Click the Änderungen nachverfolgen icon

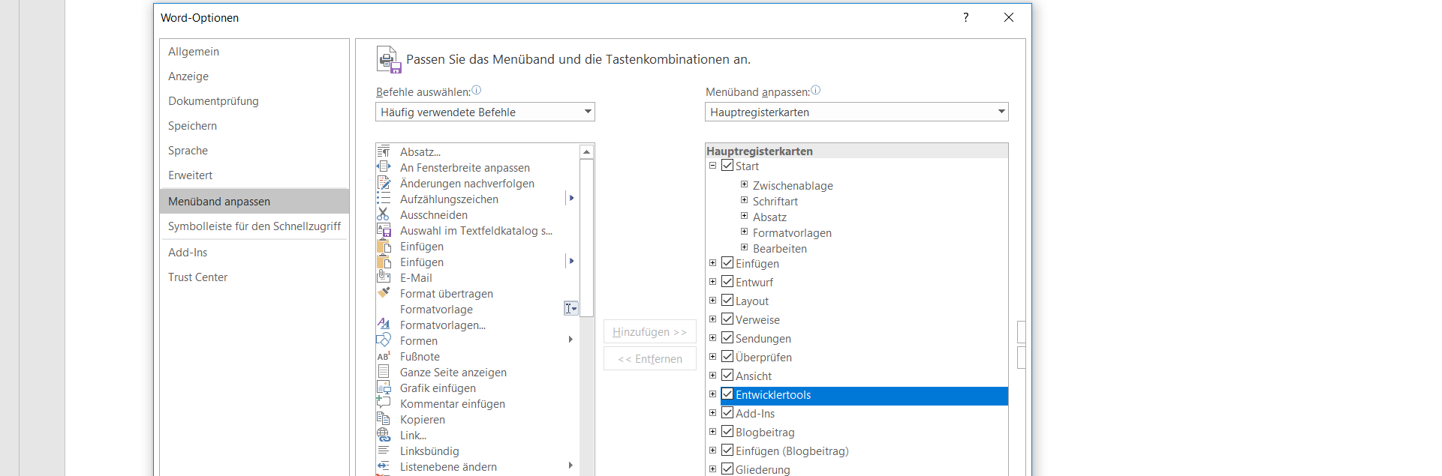tap(384, 183)
